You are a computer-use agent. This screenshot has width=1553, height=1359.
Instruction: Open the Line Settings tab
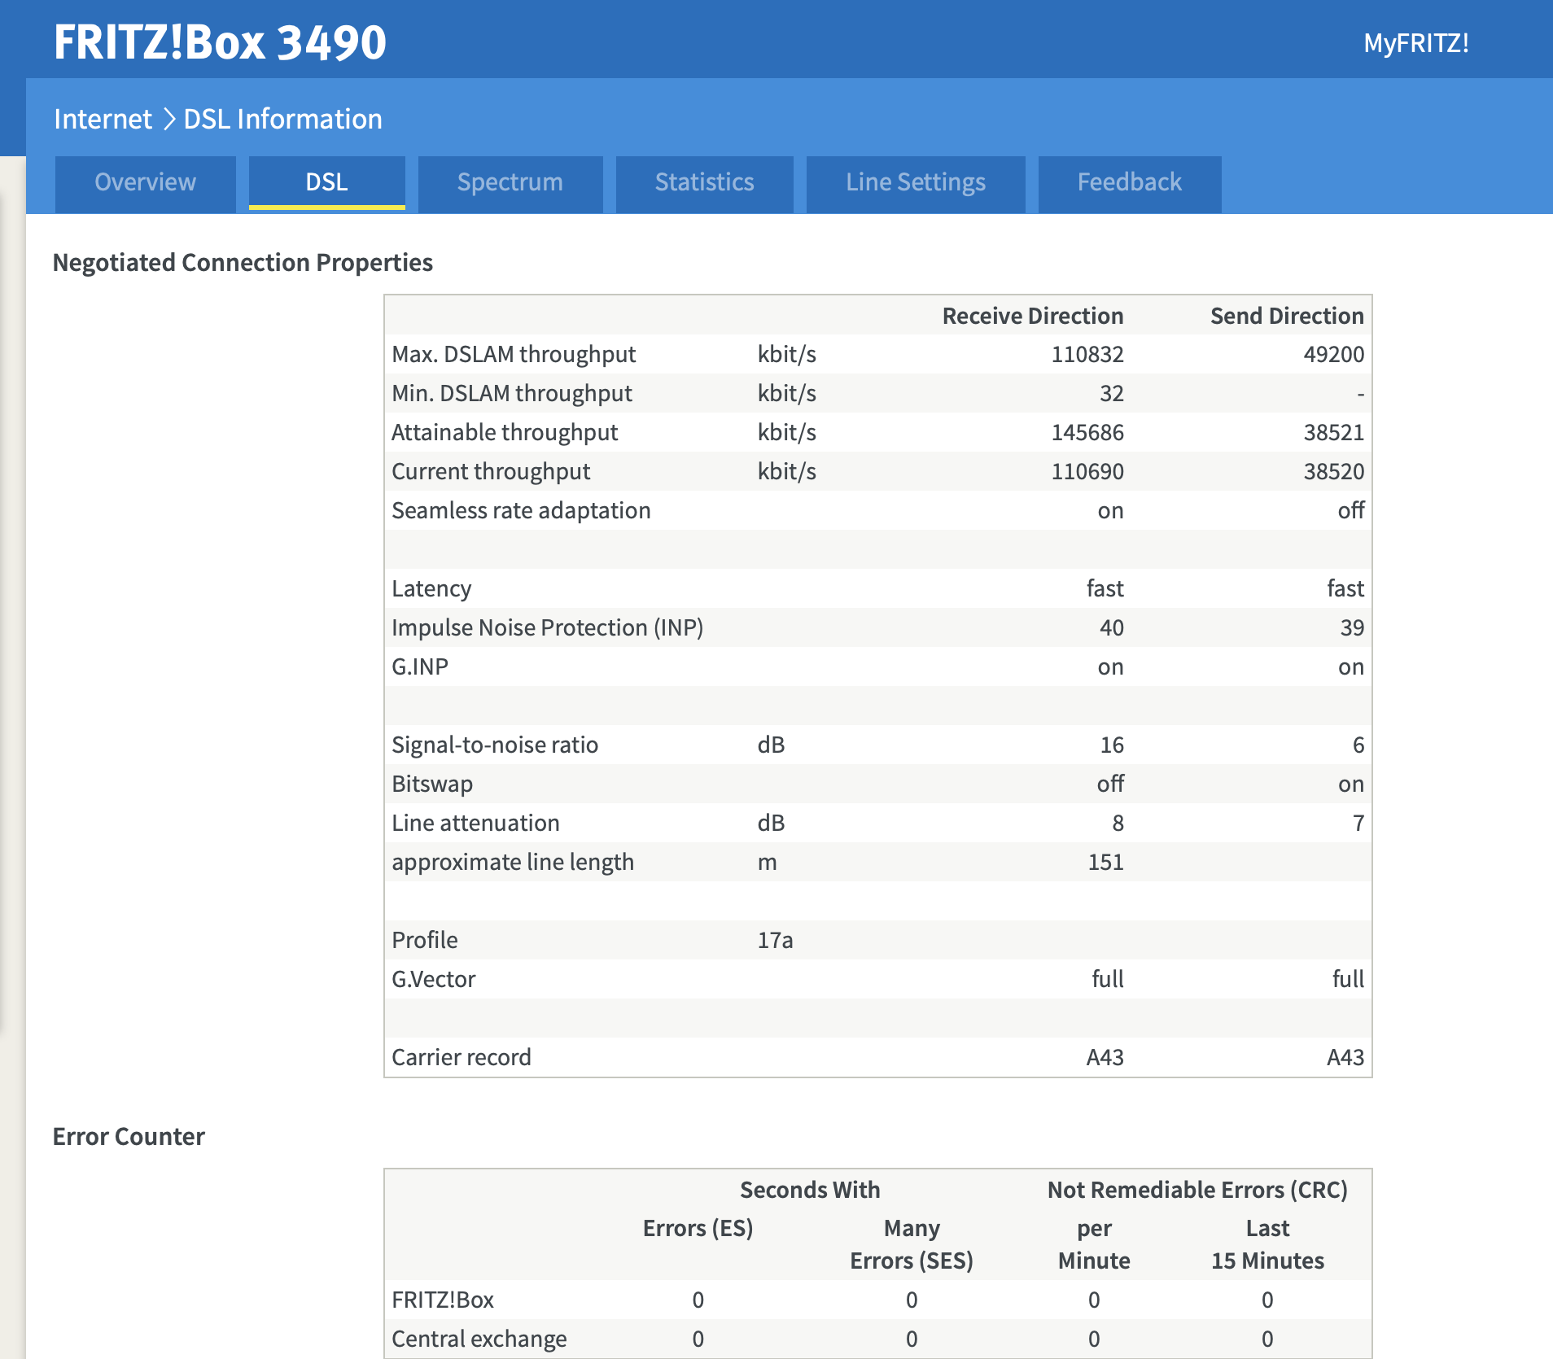click(x=915, y=182)
